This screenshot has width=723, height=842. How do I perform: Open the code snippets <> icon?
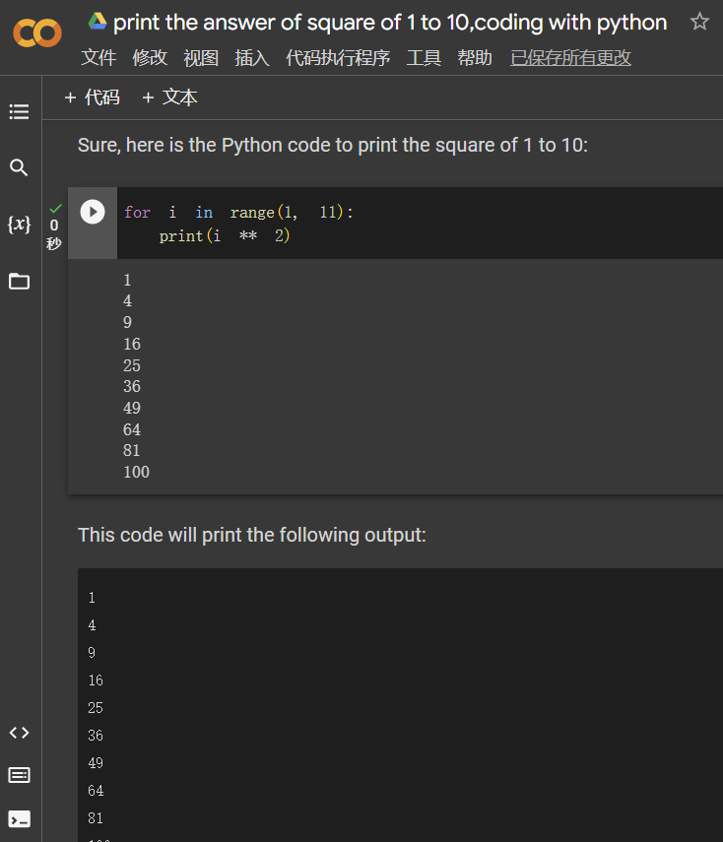pyautogui.click(x=20, y=733)
